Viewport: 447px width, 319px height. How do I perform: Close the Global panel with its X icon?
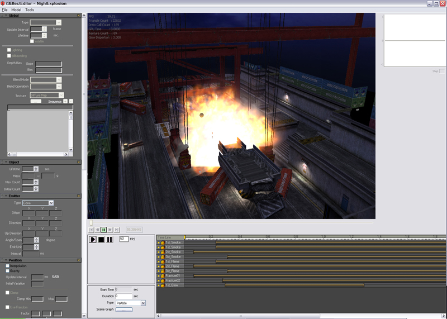(79, 16)
